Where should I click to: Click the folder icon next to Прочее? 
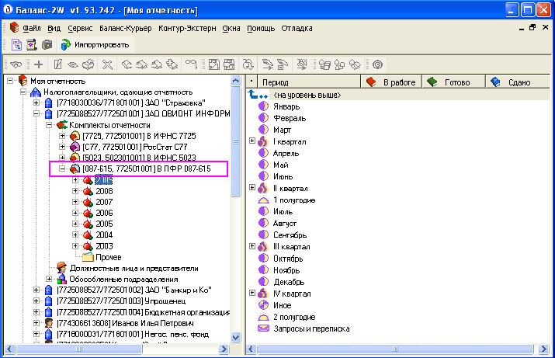(x=88, y=257)
